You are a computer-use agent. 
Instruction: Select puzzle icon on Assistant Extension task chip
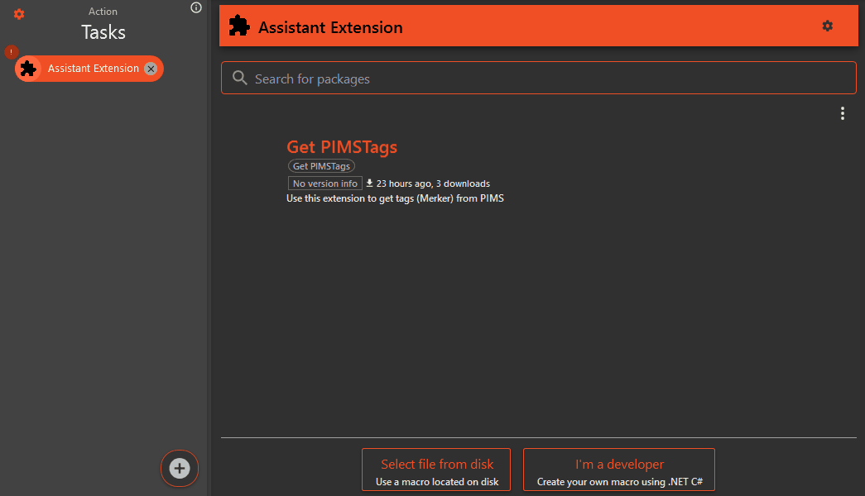[x=30, y=68]
